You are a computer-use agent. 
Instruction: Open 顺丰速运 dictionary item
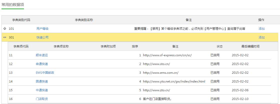tap(42, 55)
